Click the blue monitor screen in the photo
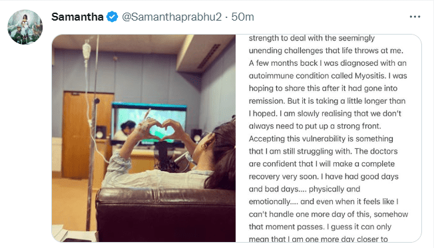This screenshot has width=434, height=248. click(149, 123)
